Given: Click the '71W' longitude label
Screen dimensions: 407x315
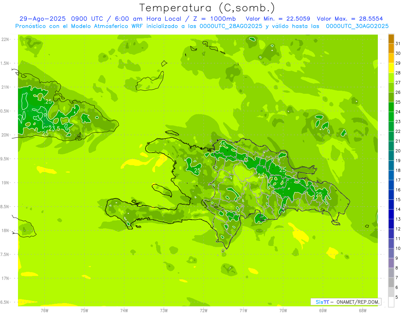Looking at the screenshot, I should [243, 311].
